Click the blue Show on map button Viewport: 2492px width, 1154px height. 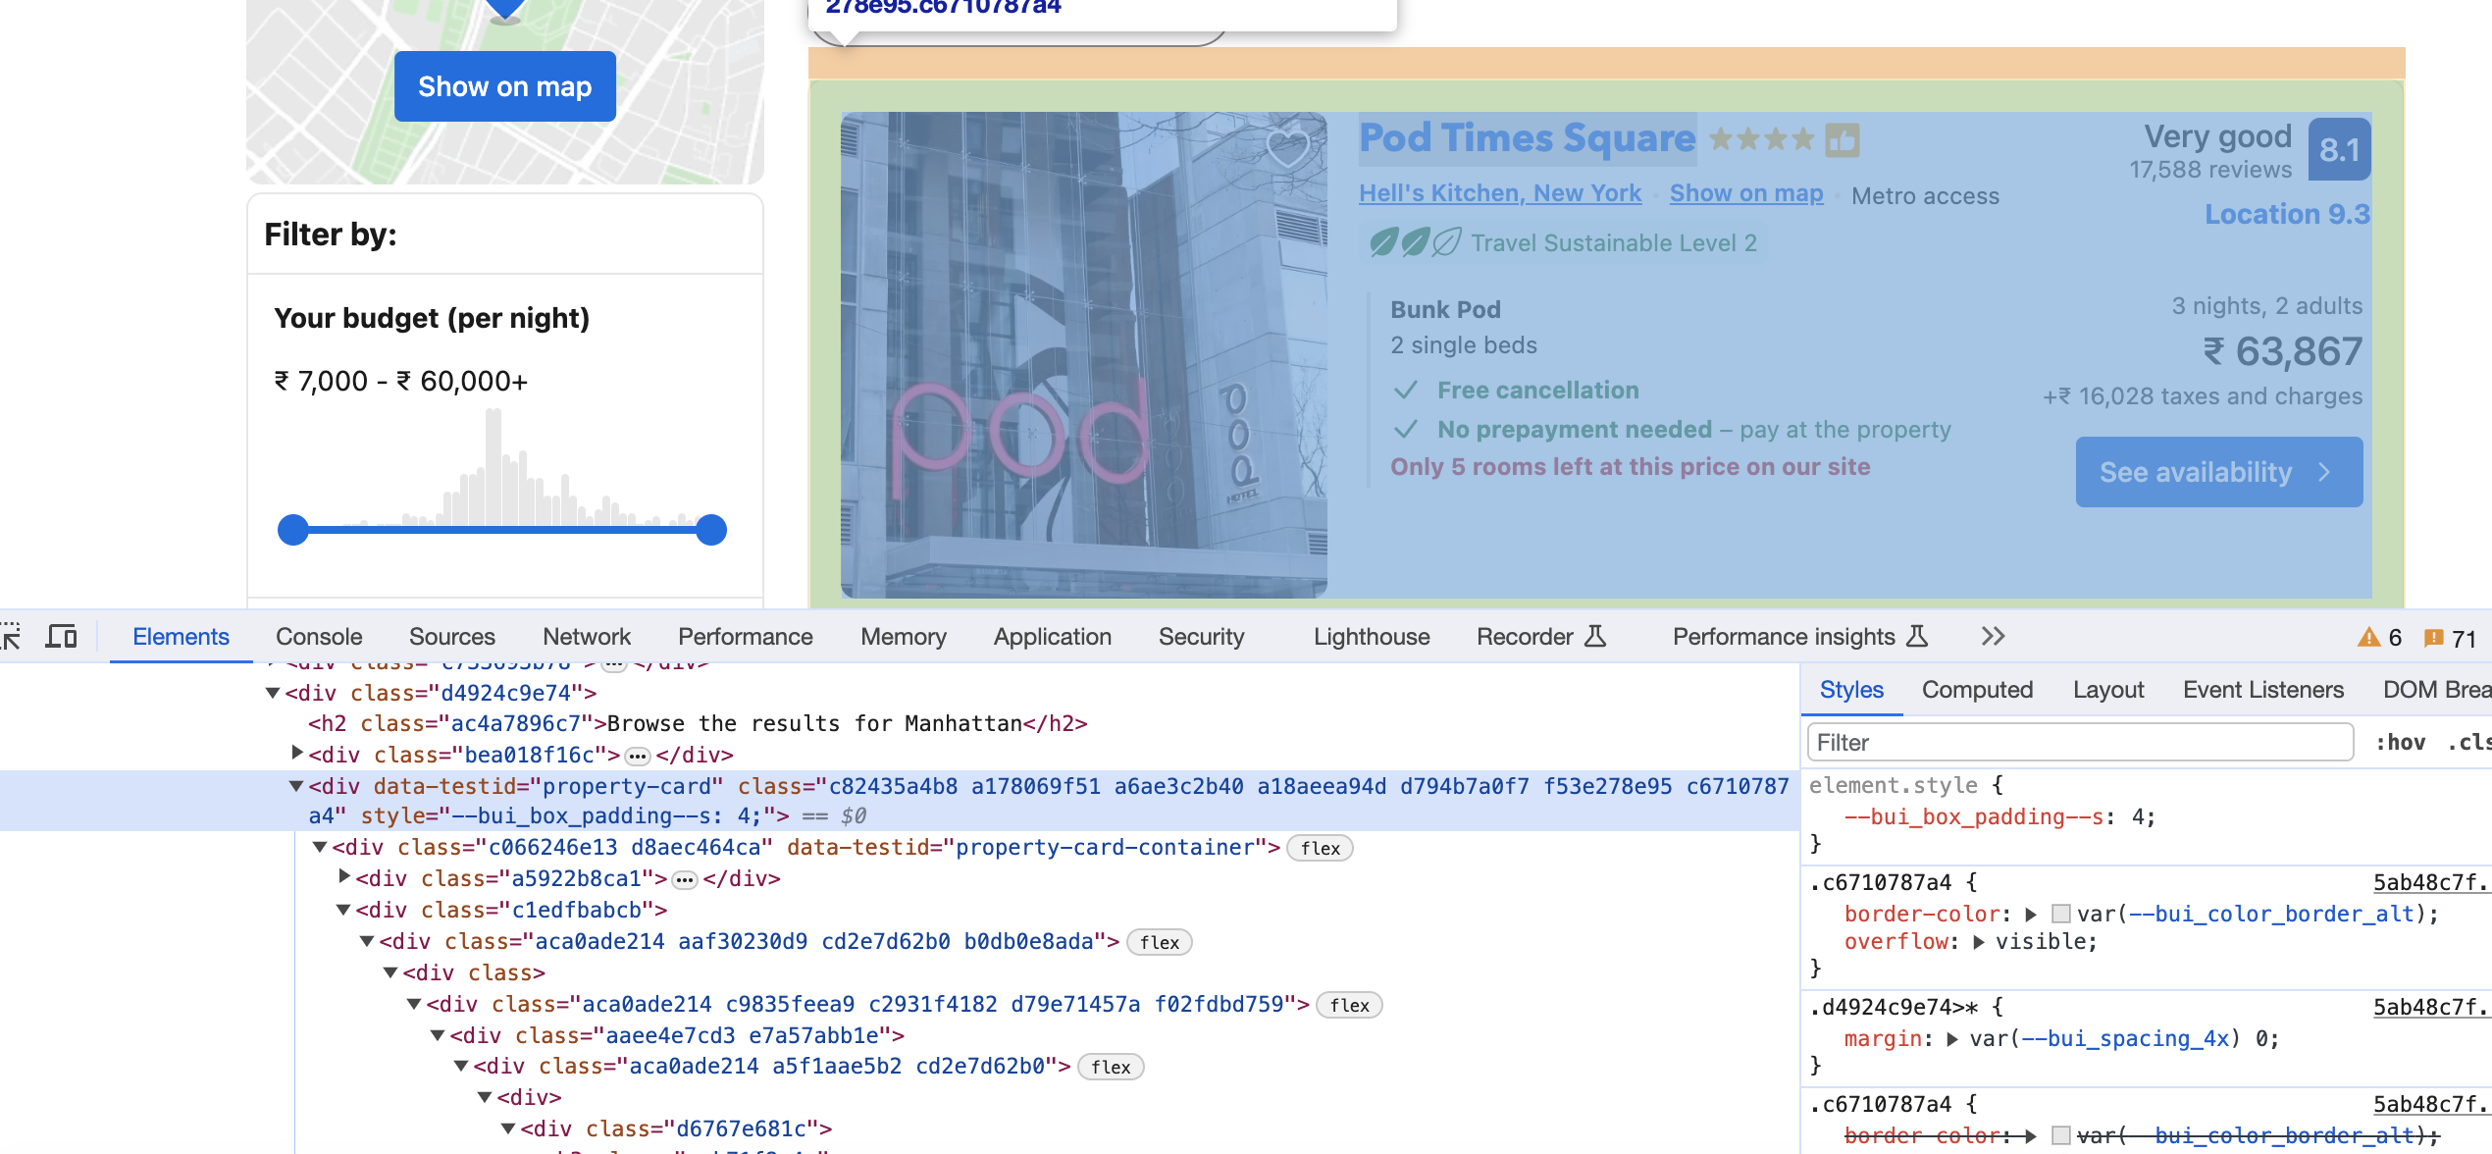(505, 86)
